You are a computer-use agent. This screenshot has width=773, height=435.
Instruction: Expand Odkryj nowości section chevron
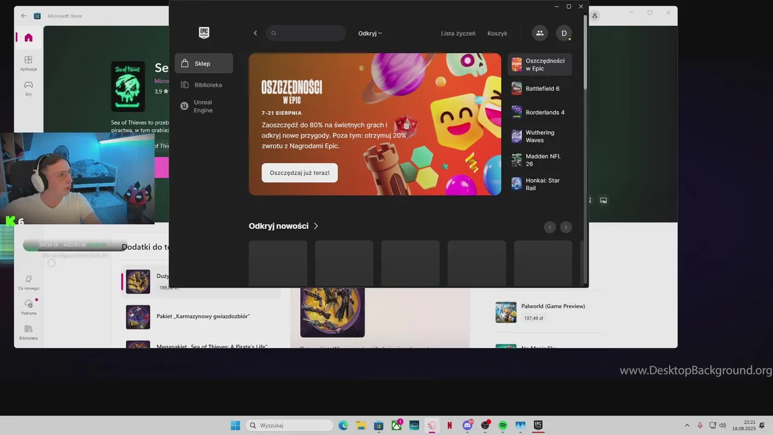(316, 226)
